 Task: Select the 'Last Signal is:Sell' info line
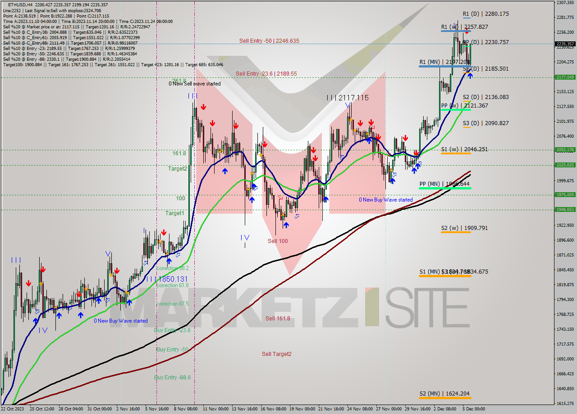tap(52, 10)
